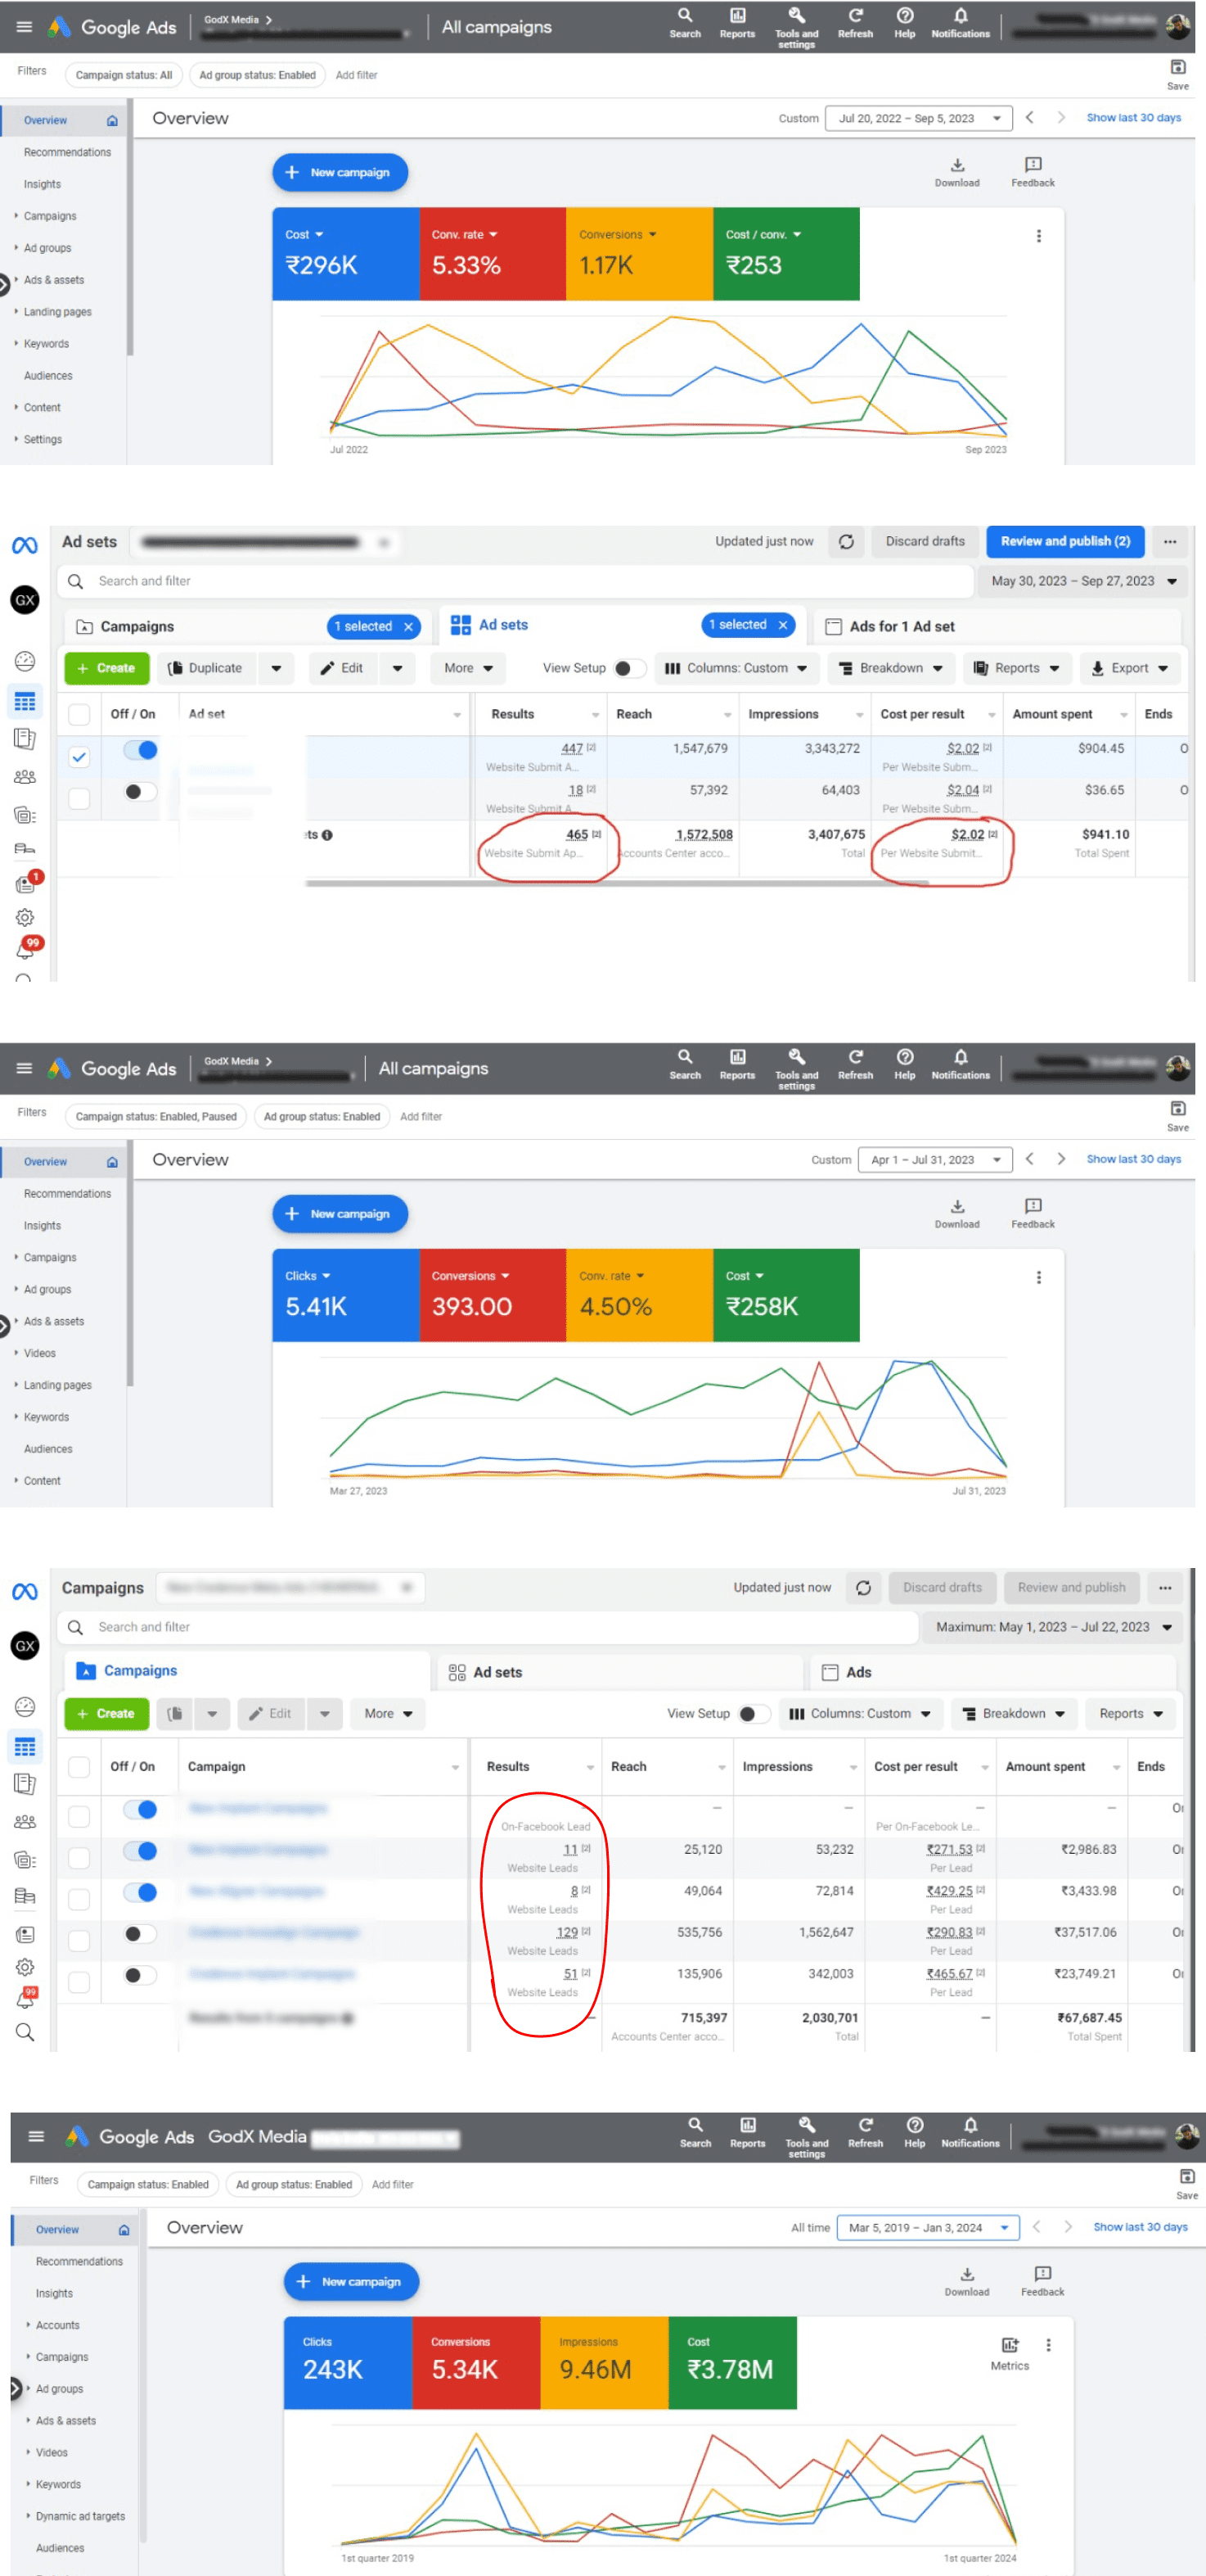The image size is (1206, 2576).
Task: Open Breakdown dropdown in the Meta Ad sets view
Action: click(x=891, y=668)
